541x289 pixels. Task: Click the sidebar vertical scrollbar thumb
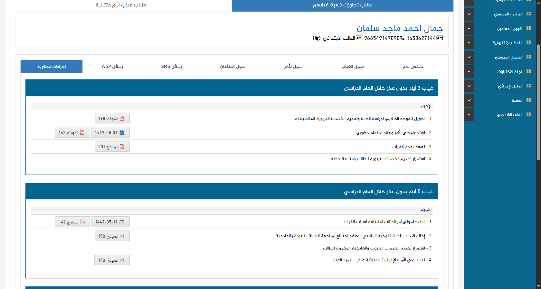538,102
